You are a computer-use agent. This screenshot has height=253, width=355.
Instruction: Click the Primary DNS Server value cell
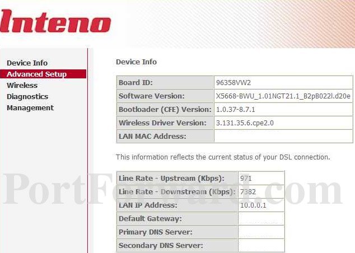point(261,232)
